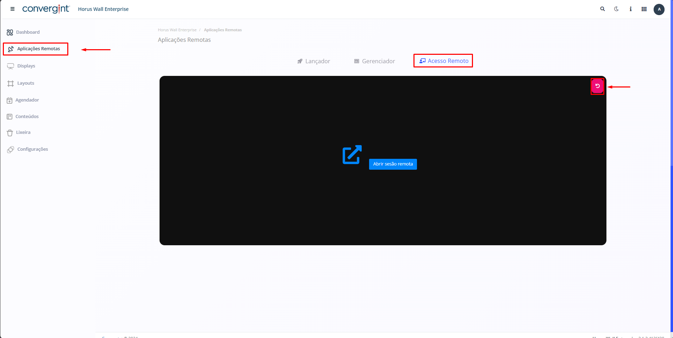This screenshot has width=673, height=338.
Task: Click Horus Wall Enterprise breadcrumb link
Action: point(177,30)
